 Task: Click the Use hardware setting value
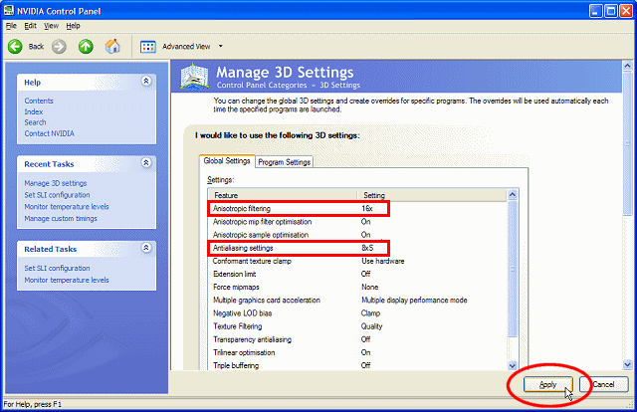tap(382, 261)
